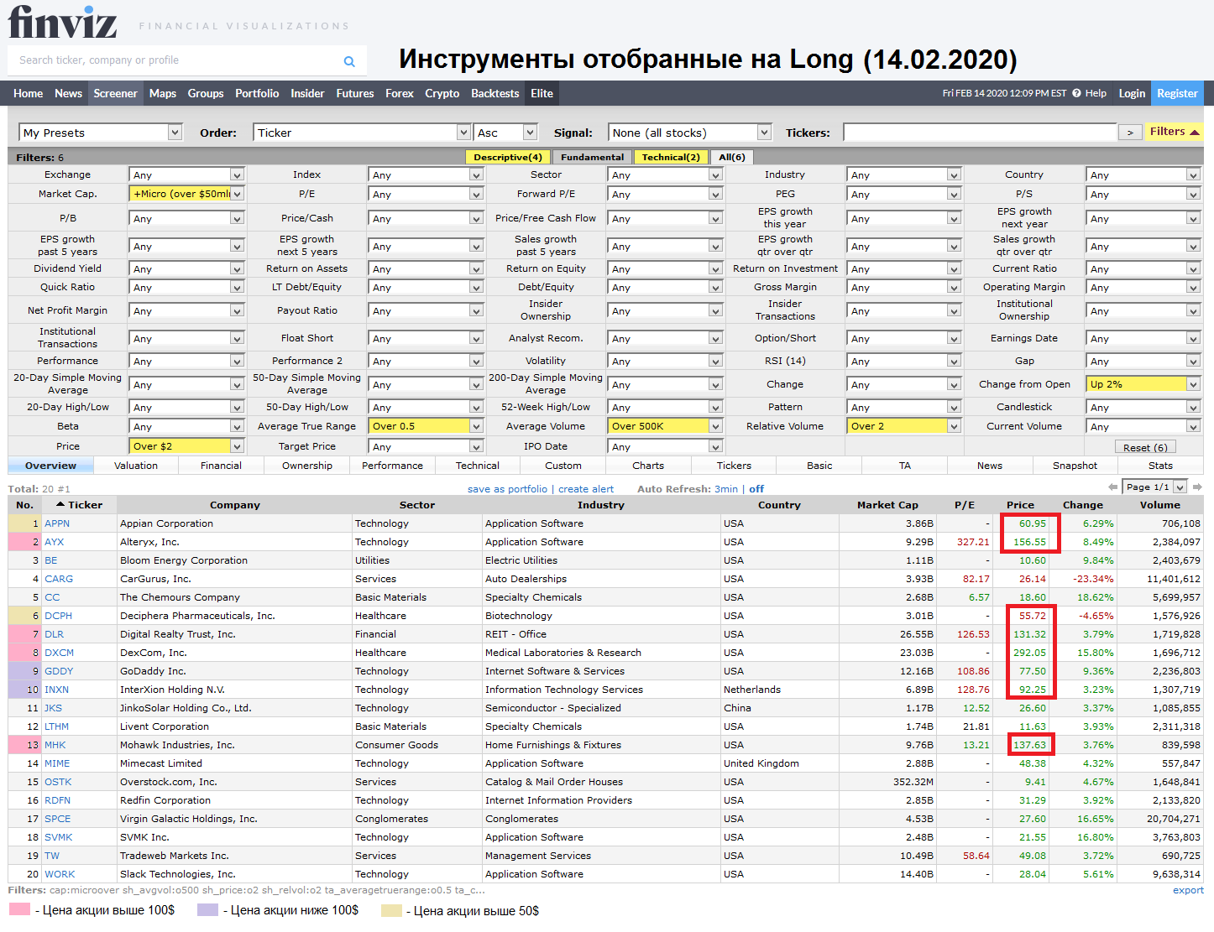This screenshot has height=932, width=1214.
Task: Switch to the Charts view tab
Action: coord(648,466)
